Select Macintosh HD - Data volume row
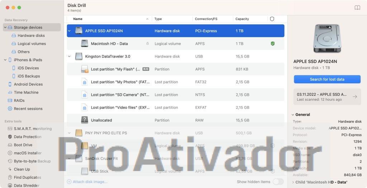Viewport: 367px width, 188px height. coord(176,44)
